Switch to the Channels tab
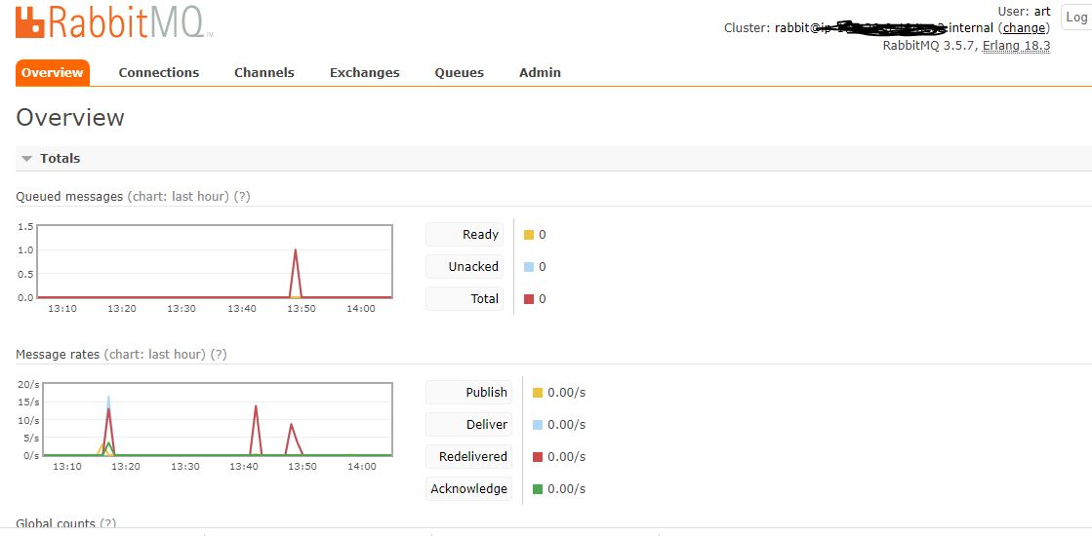Screen dimensions: 1092x536 click(x=263, y=73)
